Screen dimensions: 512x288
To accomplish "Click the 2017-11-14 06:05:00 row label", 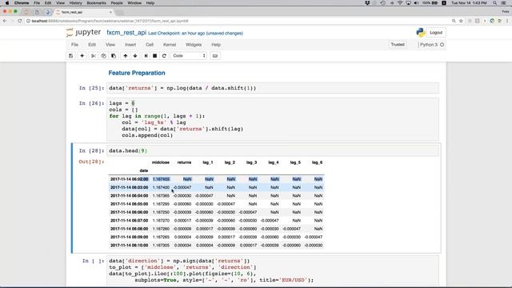I will tap(130, 204).
